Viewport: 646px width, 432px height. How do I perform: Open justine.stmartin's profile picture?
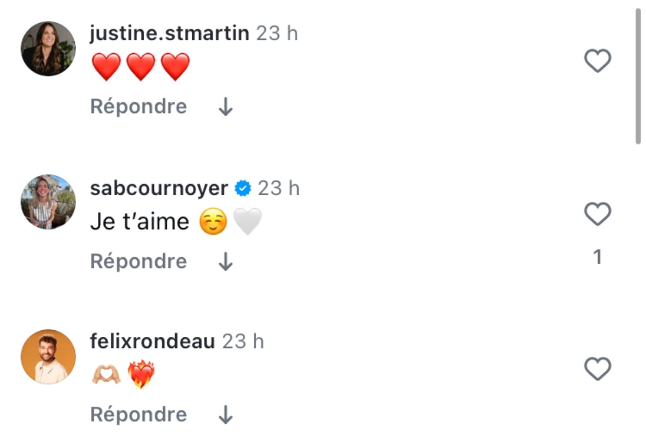pos(48,48)
